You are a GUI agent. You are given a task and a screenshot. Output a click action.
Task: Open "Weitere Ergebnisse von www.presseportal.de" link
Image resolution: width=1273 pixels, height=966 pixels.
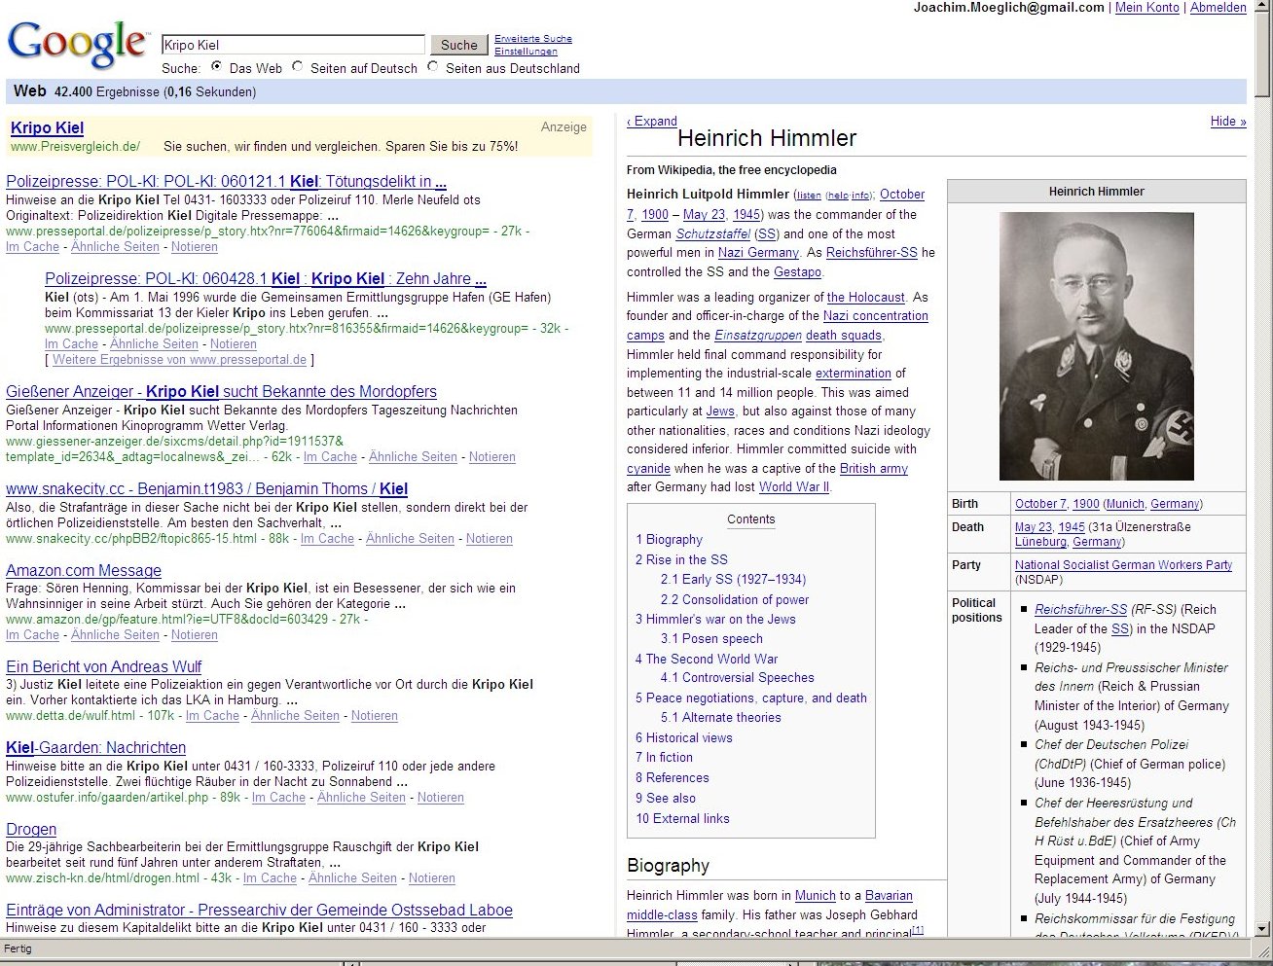tap(179, 360)
